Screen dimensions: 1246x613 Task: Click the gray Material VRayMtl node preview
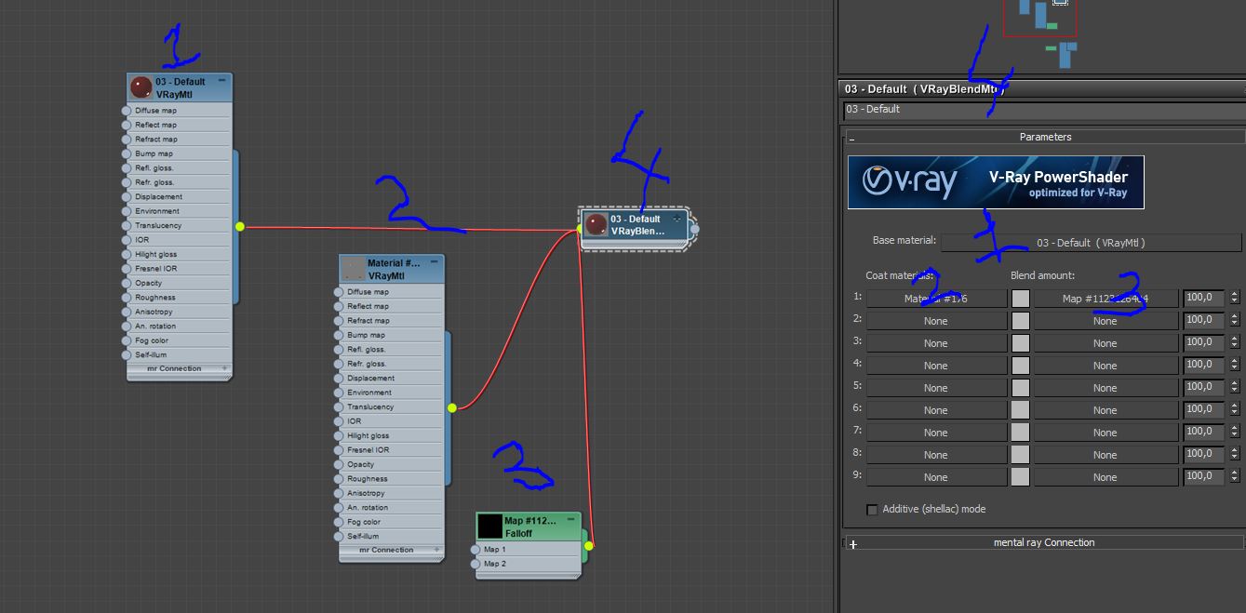pos(353,269)
